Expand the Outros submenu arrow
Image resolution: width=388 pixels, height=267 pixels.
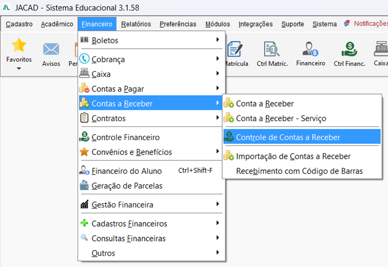click(218, 252)
